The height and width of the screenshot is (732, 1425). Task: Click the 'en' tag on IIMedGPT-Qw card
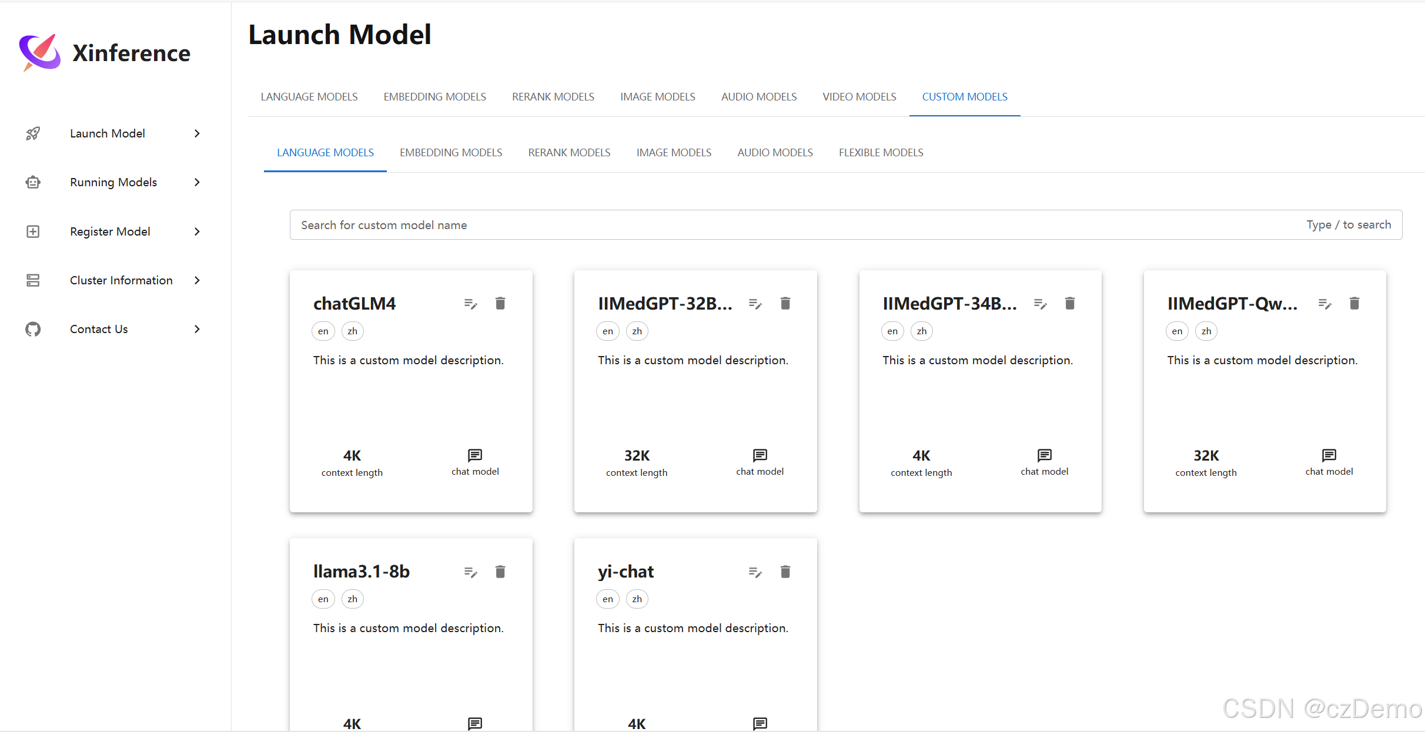pos(1177,331)
